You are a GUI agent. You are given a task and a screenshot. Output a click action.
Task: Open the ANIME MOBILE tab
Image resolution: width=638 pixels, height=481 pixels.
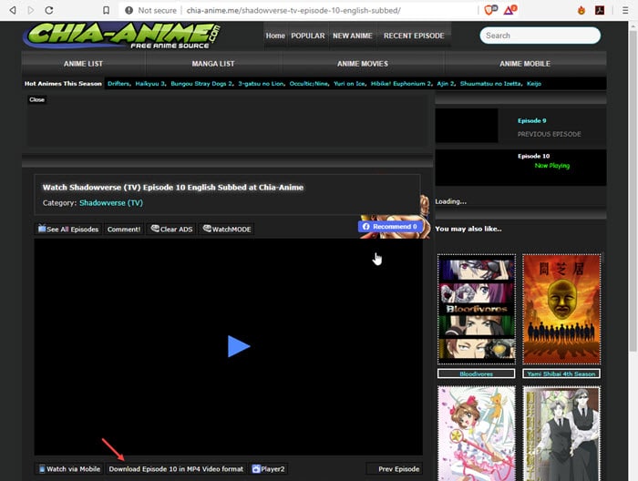[x=525, y=64]
